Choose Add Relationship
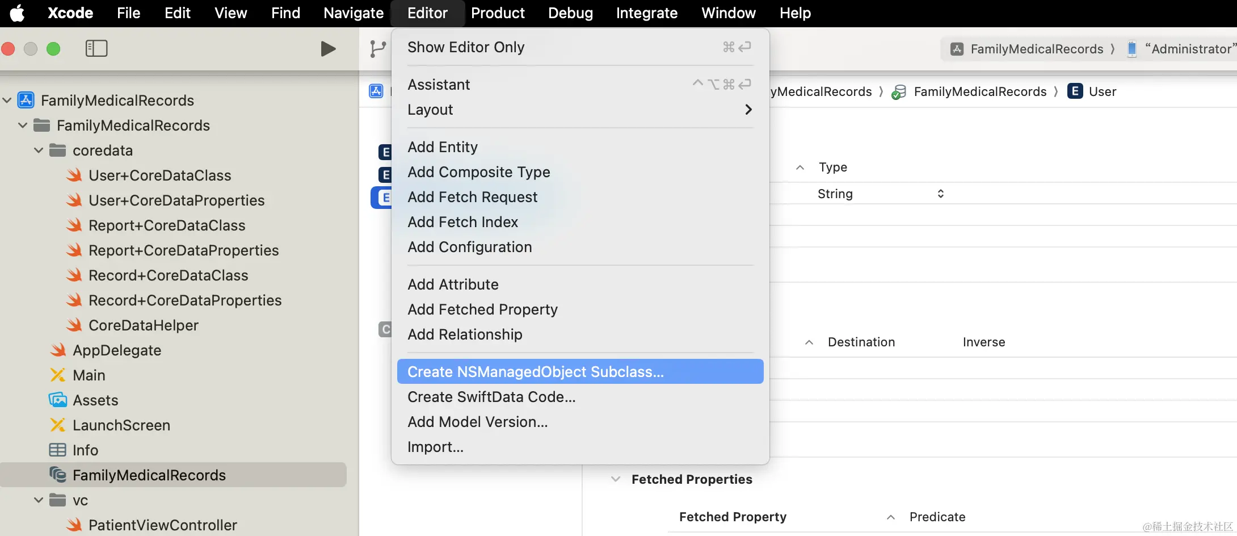 (x=580, y=334)
